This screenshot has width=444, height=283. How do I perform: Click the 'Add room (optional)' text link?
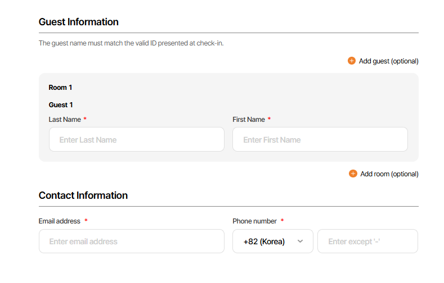tap(389, 174)
